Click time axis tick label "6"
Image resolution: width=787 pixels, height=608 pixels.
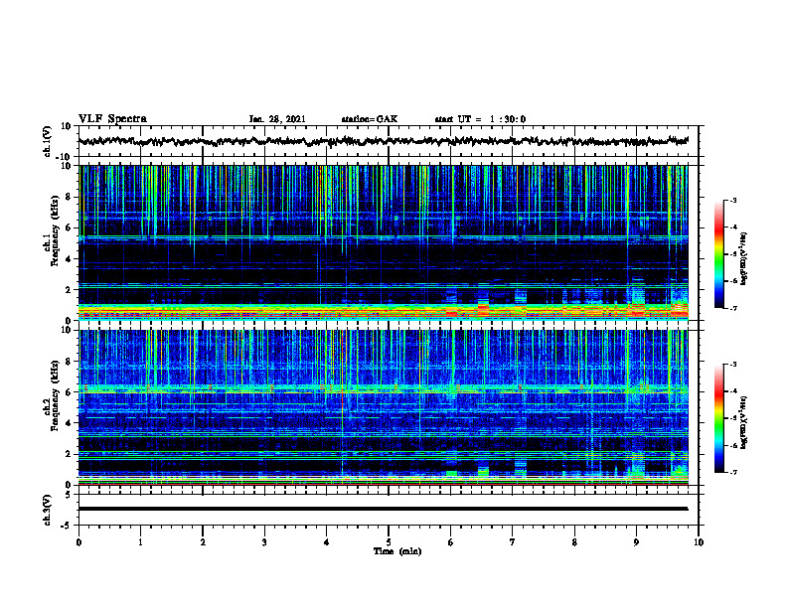click(451, 542)
